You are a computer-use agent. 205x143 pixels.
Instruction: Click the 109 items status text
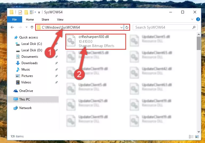pos(17,136)
